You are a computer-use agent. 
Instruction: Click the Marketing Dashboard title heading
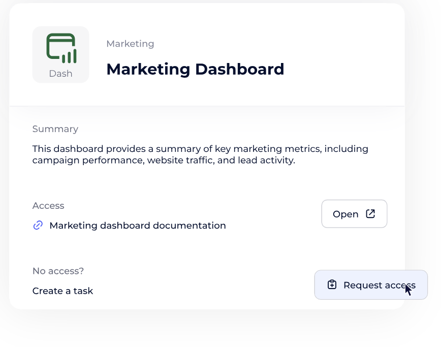click(195, 69)
